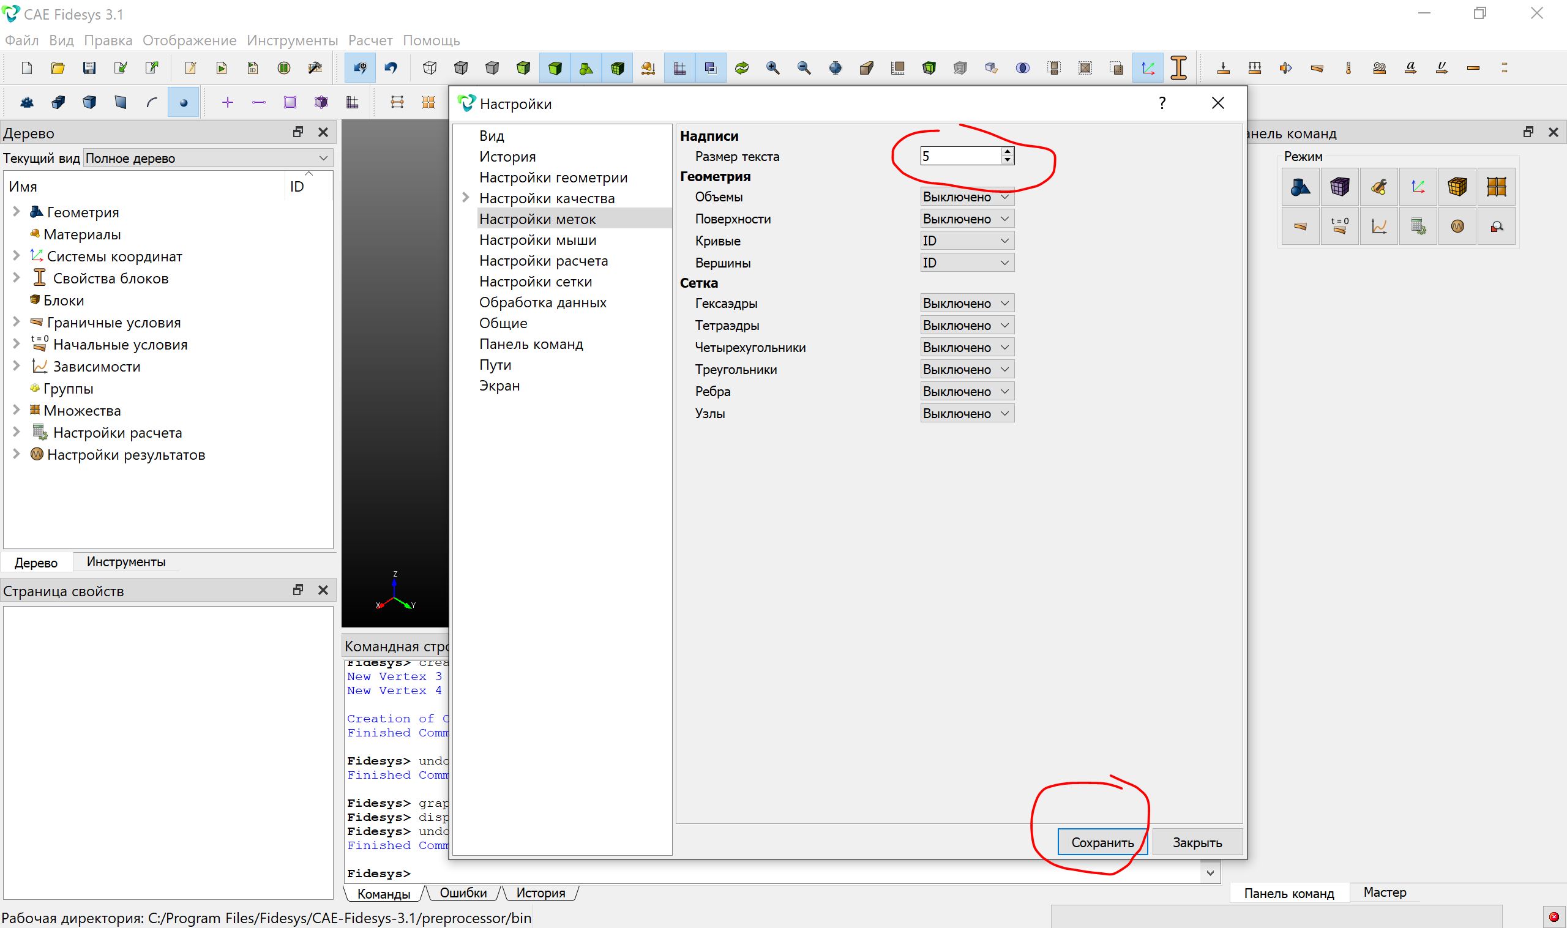This screenshot has height=928, width=1567.
Task: Click the thermometer temperature load icon
Action: click(x=1348, y=68)
